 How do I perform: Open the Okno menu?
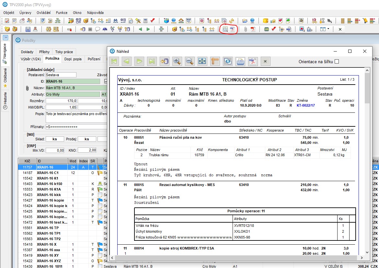pos(77,13)
